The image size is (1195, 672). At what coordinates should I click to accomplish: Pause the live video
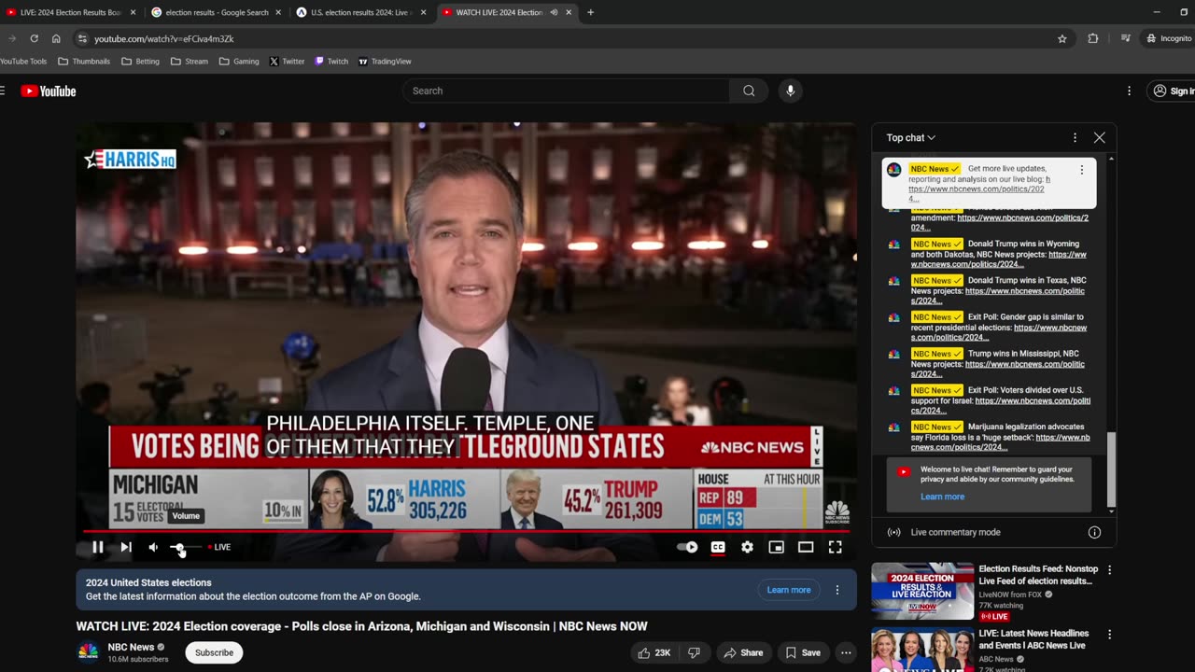click(x=98, y=547)
